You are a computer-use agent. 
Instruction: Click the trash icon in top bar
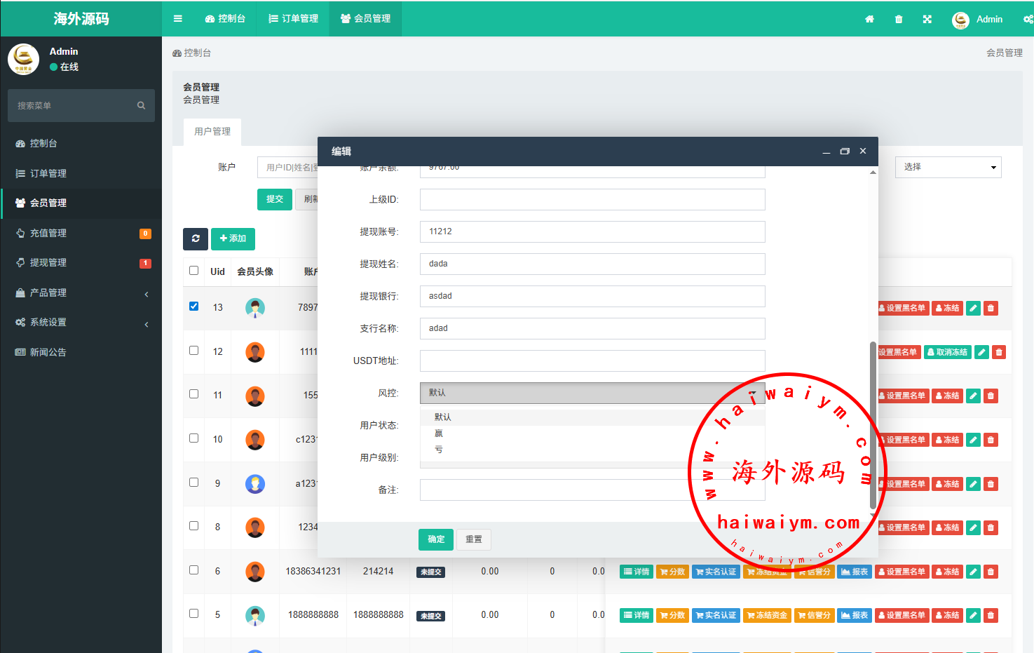coord(899,20)
